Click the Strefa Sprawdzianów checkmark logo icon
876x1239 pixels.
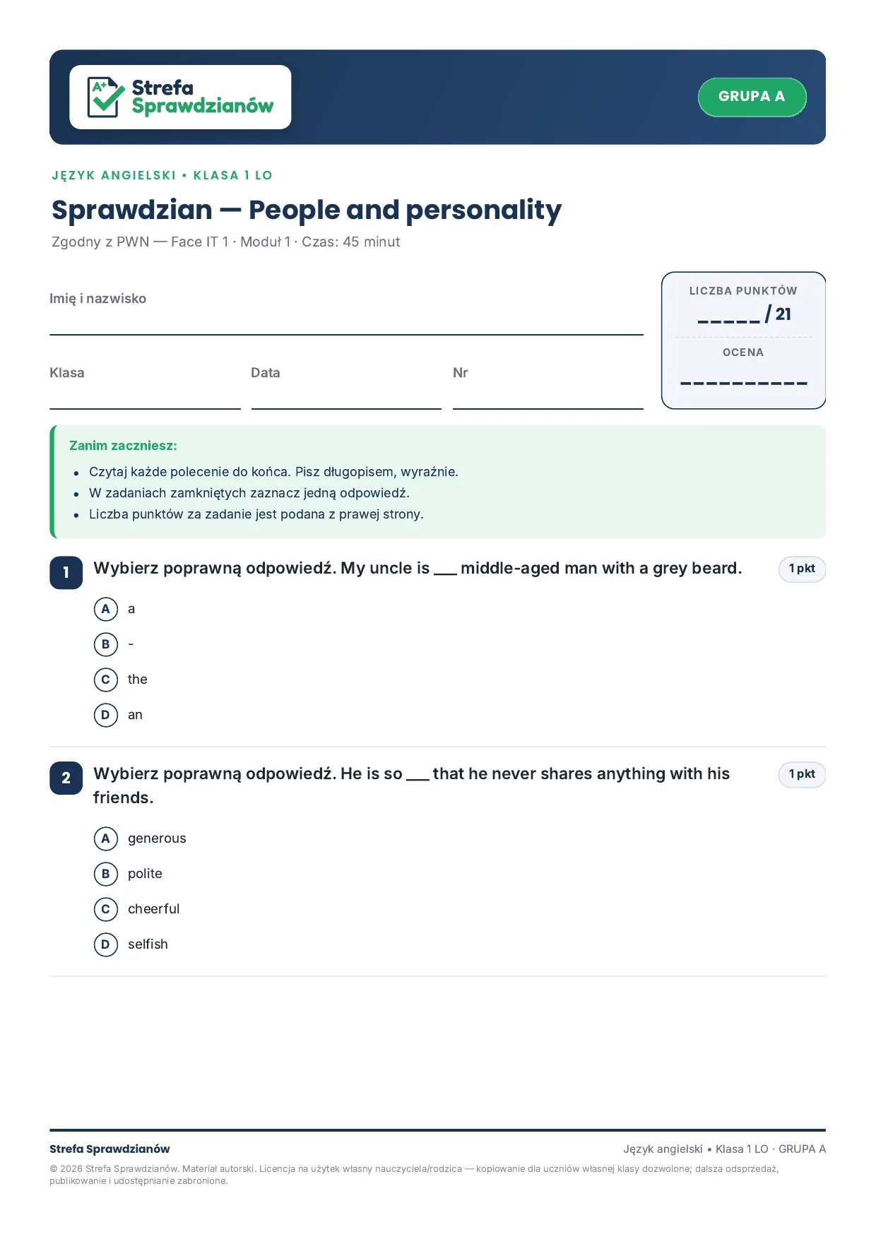click(x=106, y=97)
